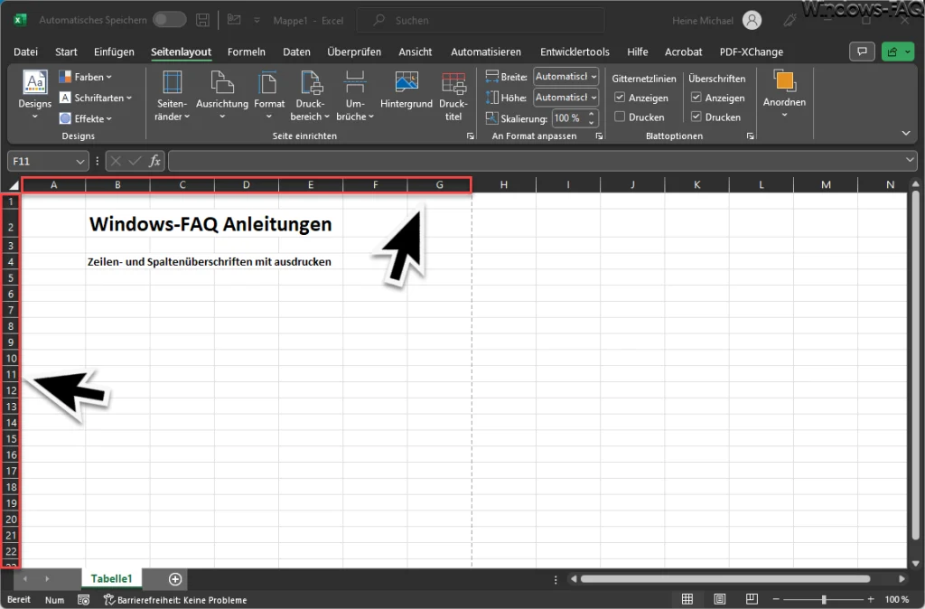Increase Skalierung with the up stepper

[591, 114]
